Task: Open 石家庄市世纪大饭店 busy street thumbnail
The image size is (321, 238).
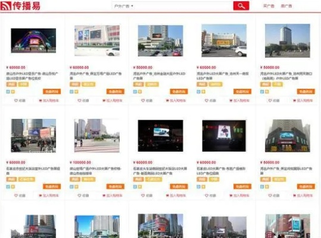Action: (x=33, y=136)
